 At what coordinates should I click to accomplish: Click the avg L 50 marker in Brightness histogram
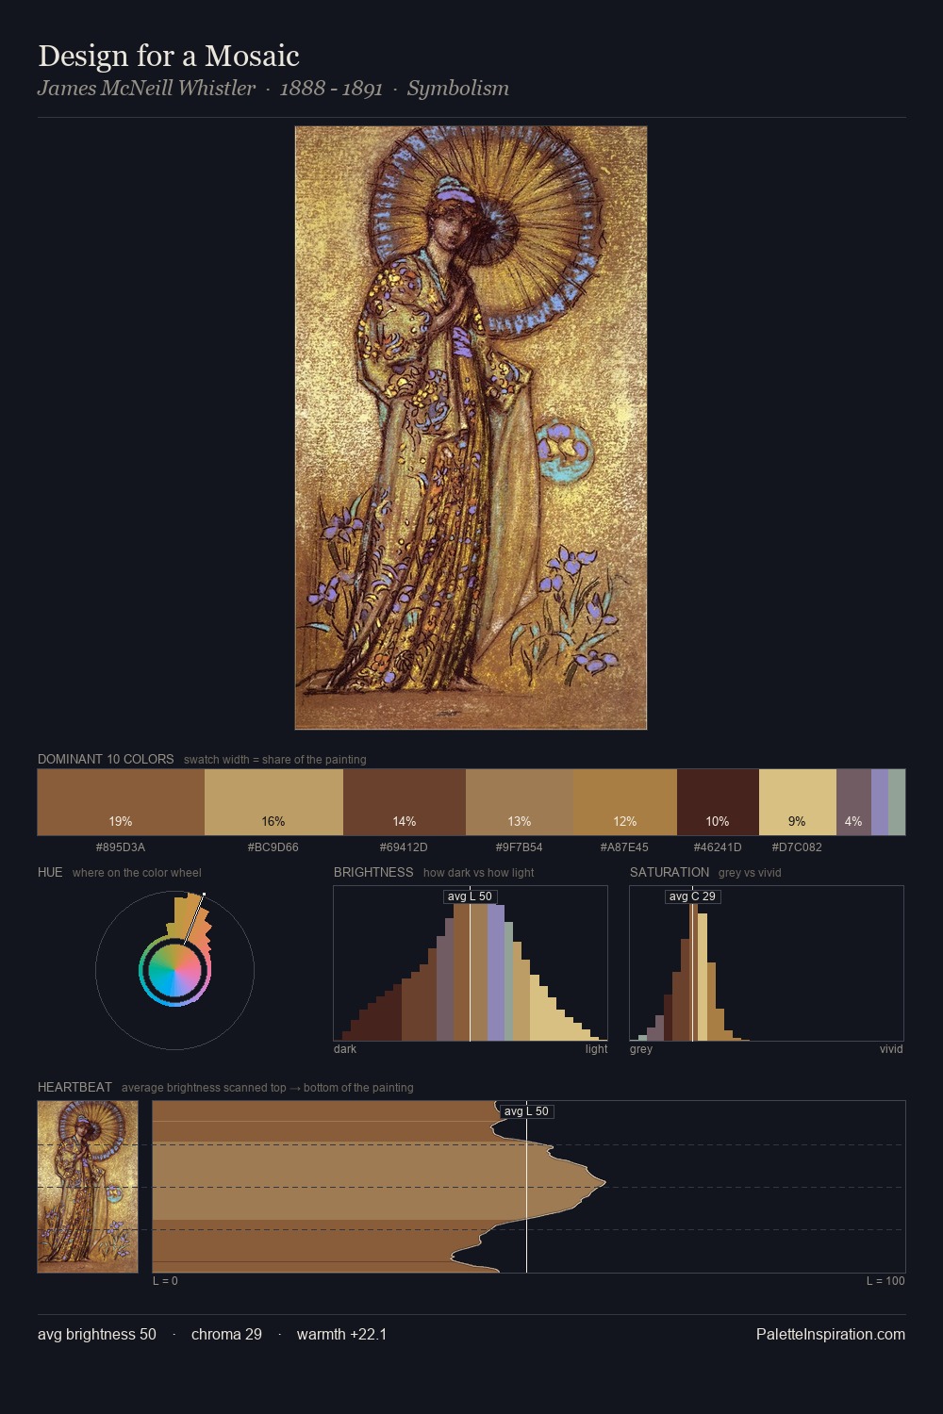470,896
